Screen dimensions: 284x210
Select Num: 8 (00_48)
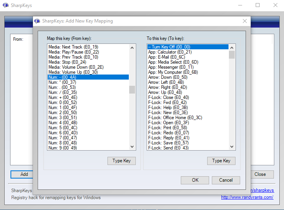pyautogui.click(x=88, y=143)
